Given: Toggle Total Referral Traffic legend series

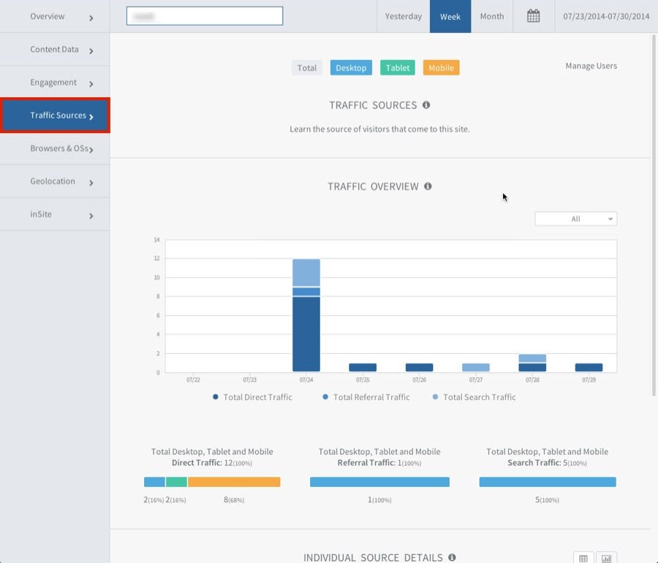Looking at the screenshot, I should pos(366,397).
